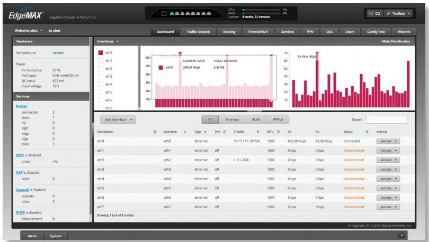This screenshot has width=429, height=242.
Task: Sort by Description column arrows
Action: (x=155, y=132)
